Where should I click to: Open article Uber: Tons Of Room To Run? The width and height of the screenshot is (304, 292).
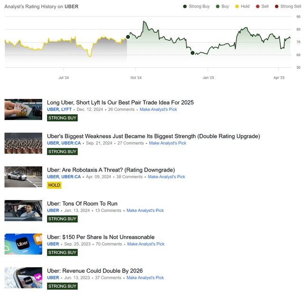[x=82, y=203]
